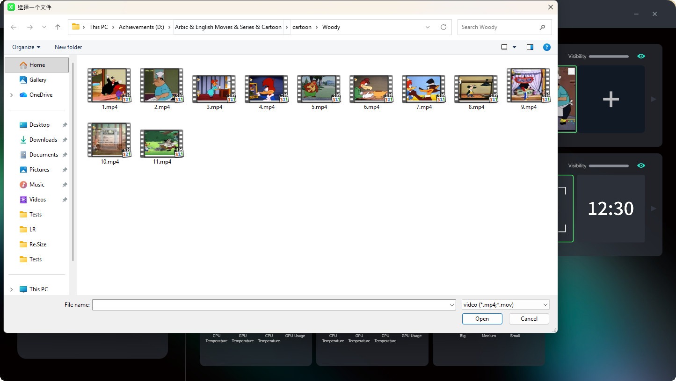Image resolution: width=676 pixels, height=381 pixels.
Task: Expand the OneDrive tree node
Action: 11,95
